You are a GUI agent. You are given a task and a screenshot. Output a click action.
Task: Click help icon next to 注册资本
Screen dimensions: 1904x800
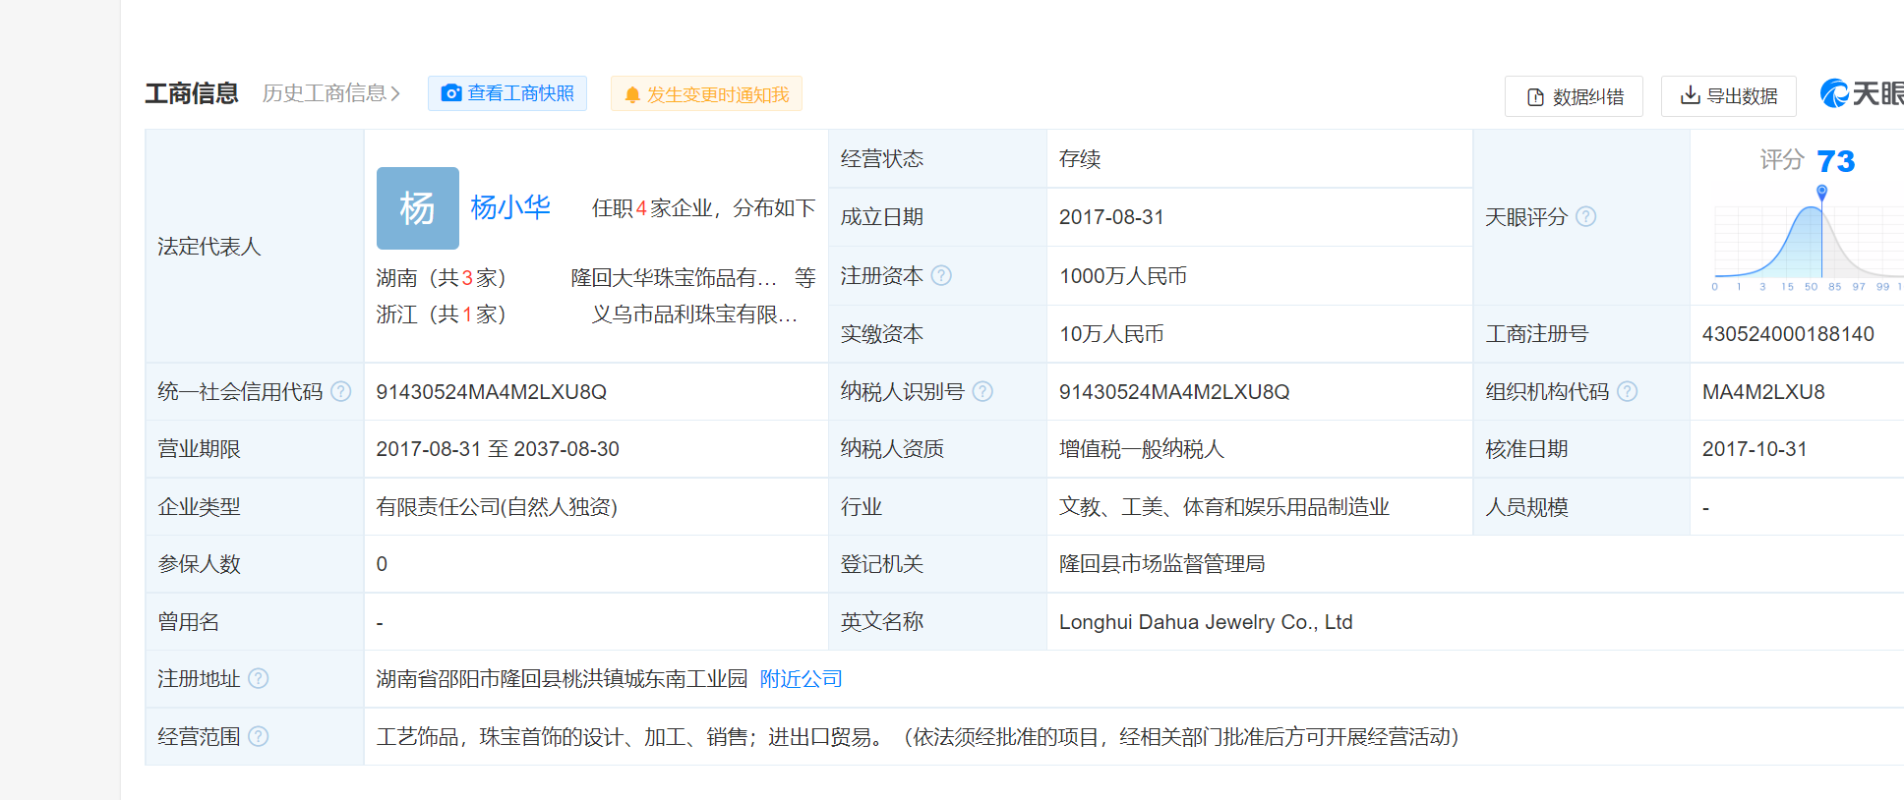941,275
